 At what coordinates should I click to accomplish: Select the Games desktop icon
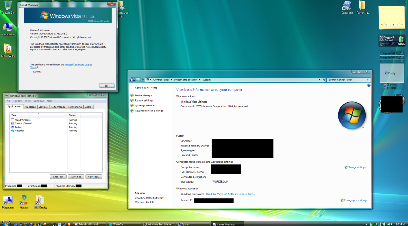coord(24,202)
